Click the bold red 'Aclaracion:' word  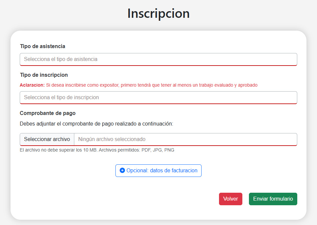(x=32, y=85)
